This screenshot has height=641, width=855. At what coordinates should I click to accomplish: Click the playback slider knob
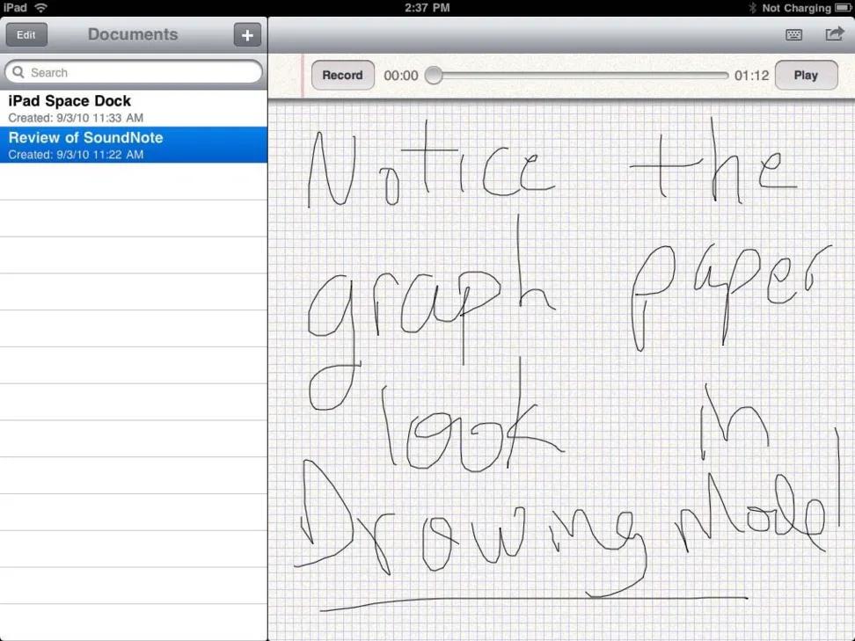[x=434, y=76]
